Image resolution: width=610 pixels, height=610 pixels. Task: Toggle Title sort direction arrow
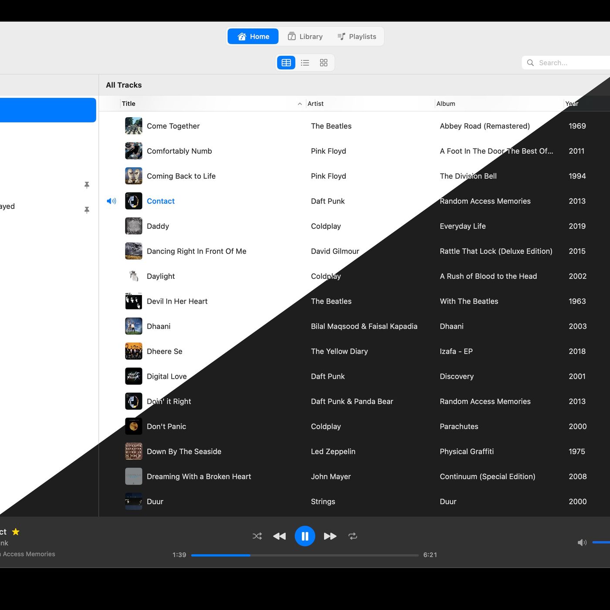[300, 104]
